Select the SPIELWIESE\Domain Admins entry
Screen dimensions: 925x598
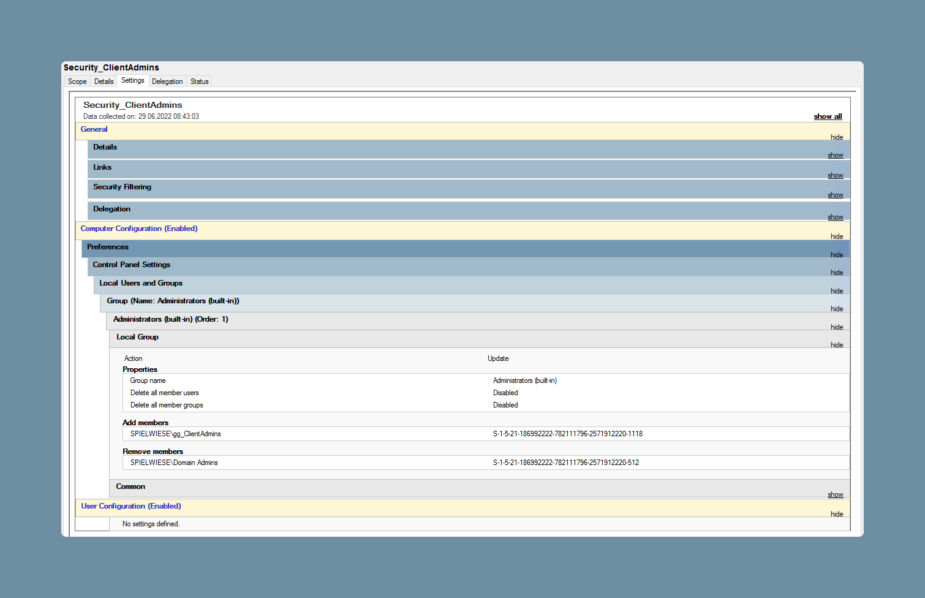pyautogui.click(x=174, y=463)
